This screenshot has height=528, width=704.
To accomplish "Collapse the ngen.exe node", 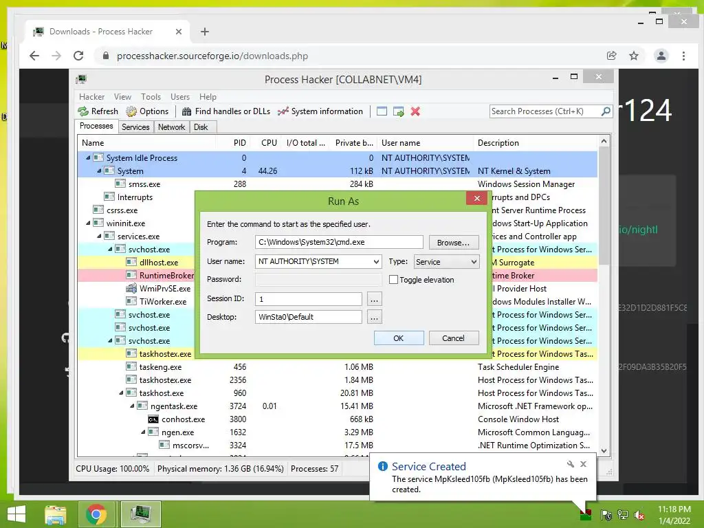I will click(143, 432).
